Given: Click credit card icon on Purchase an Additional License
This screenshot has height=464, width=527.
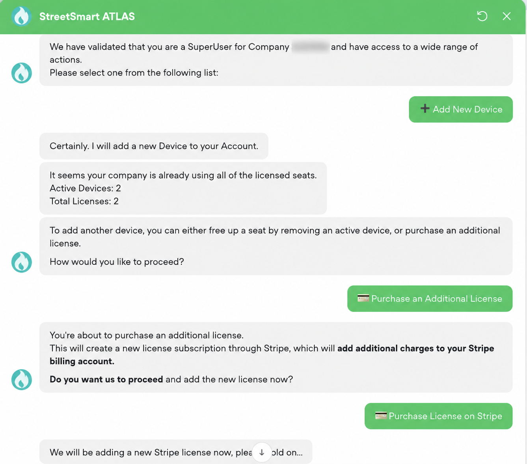Looking at the screenshot, I should 363,298.
